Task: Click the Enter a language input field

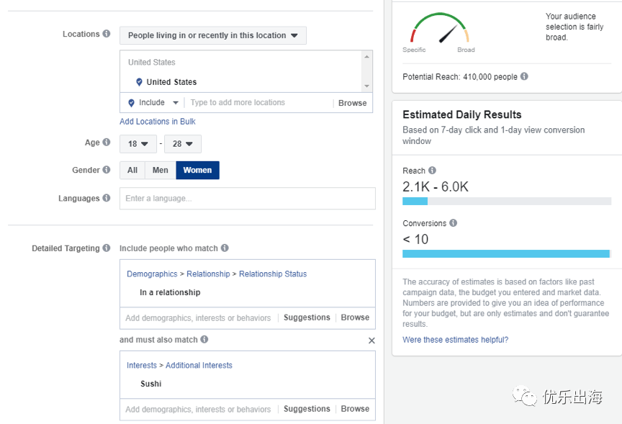Action: pyautogui.click(x=247, y=199)
